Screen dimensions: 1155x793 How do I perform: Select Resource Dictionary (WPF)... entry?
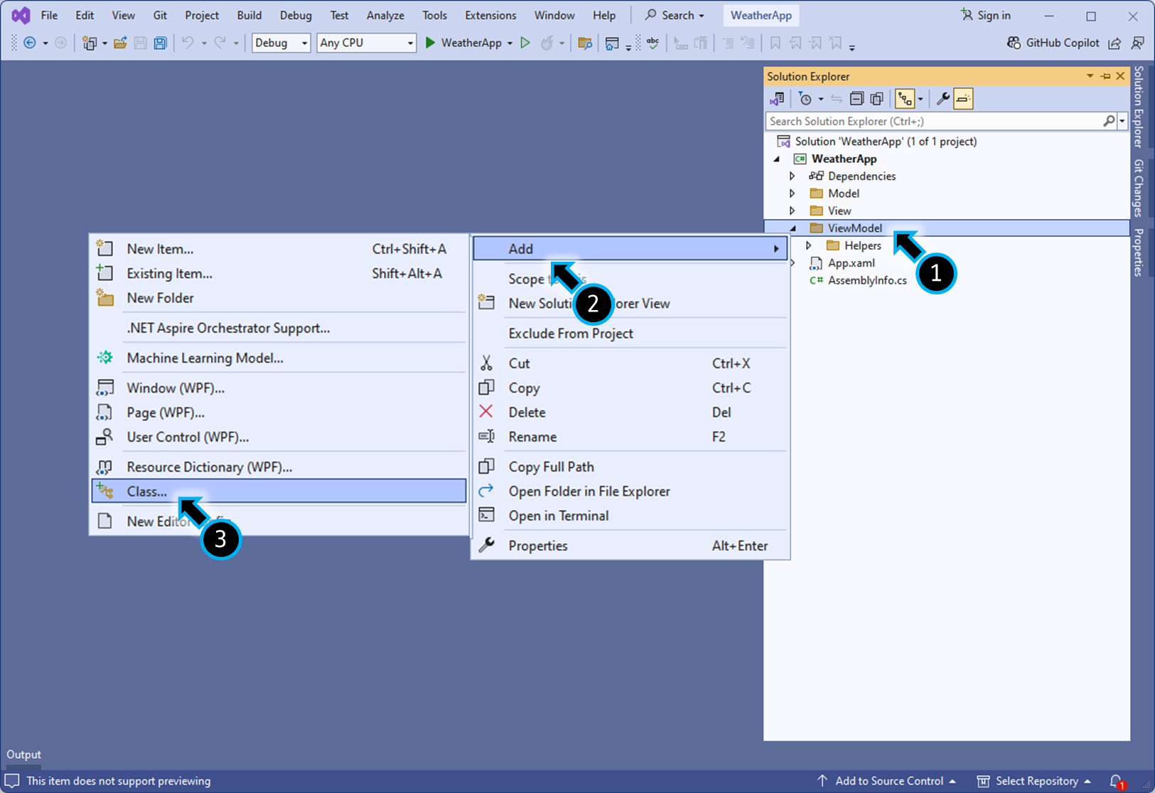(x=279, y=467)
